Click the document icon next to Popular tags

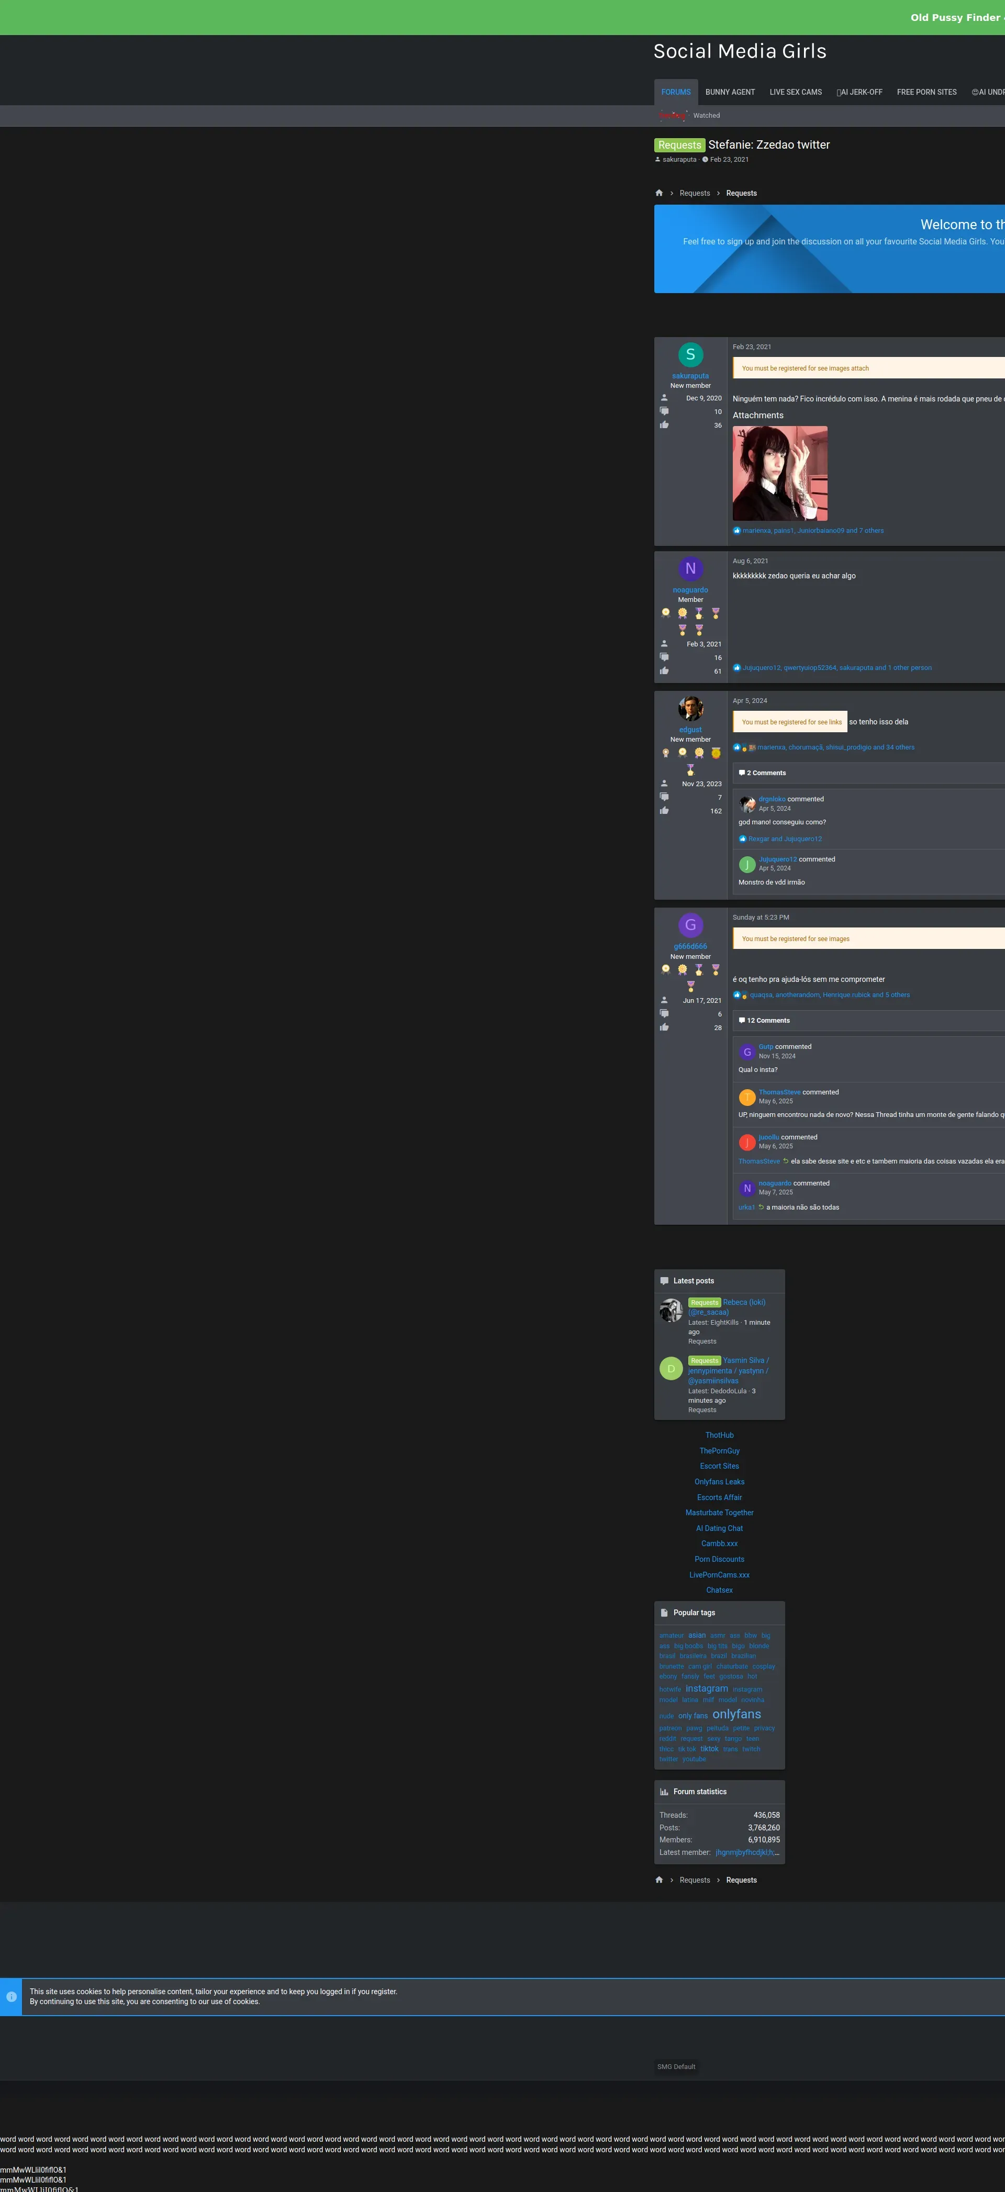[665, 1613]
